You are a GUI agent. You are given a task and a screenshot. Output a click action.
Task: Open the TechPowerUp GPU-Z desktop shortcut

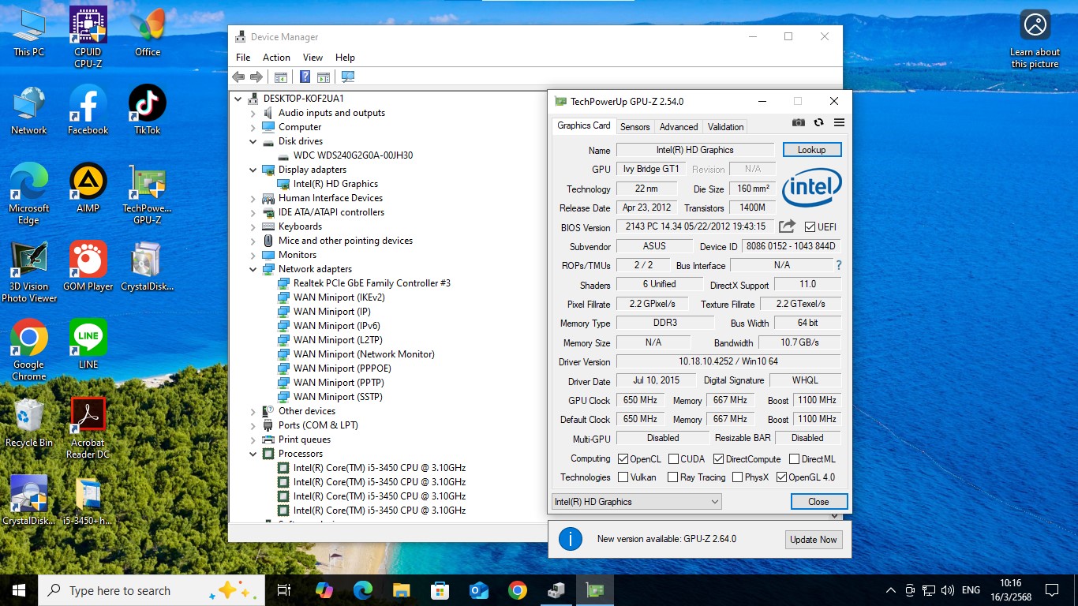click(x=148, y=193)
